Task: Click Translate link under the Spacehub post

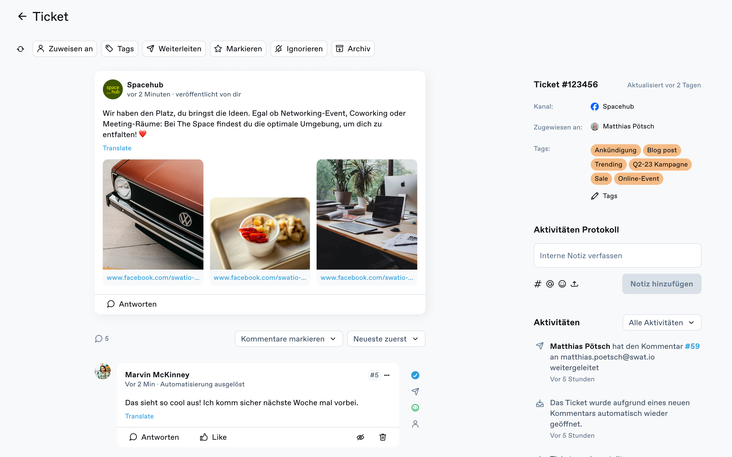Action: pos(117,148)
